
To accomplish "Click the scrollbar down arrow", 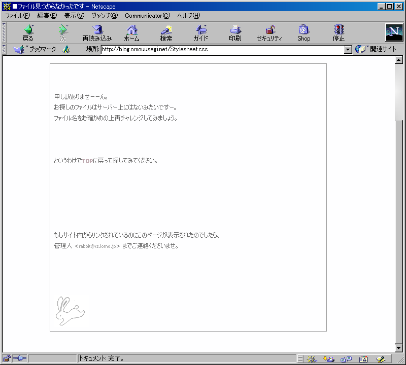I will pyautogui.click(x=399, y=348).
